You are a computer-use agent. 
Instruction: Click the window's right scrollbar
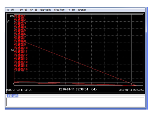pos(146,58)
